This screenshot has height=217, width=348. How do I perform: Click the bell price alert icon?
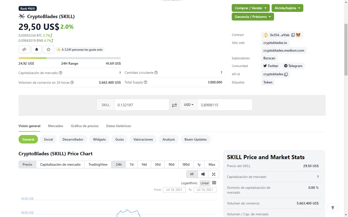[36, 49]
